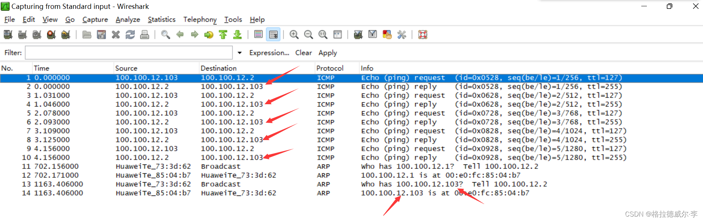
Task: Open the File menu
Action: pyautogui.click(x=10, y=20)
